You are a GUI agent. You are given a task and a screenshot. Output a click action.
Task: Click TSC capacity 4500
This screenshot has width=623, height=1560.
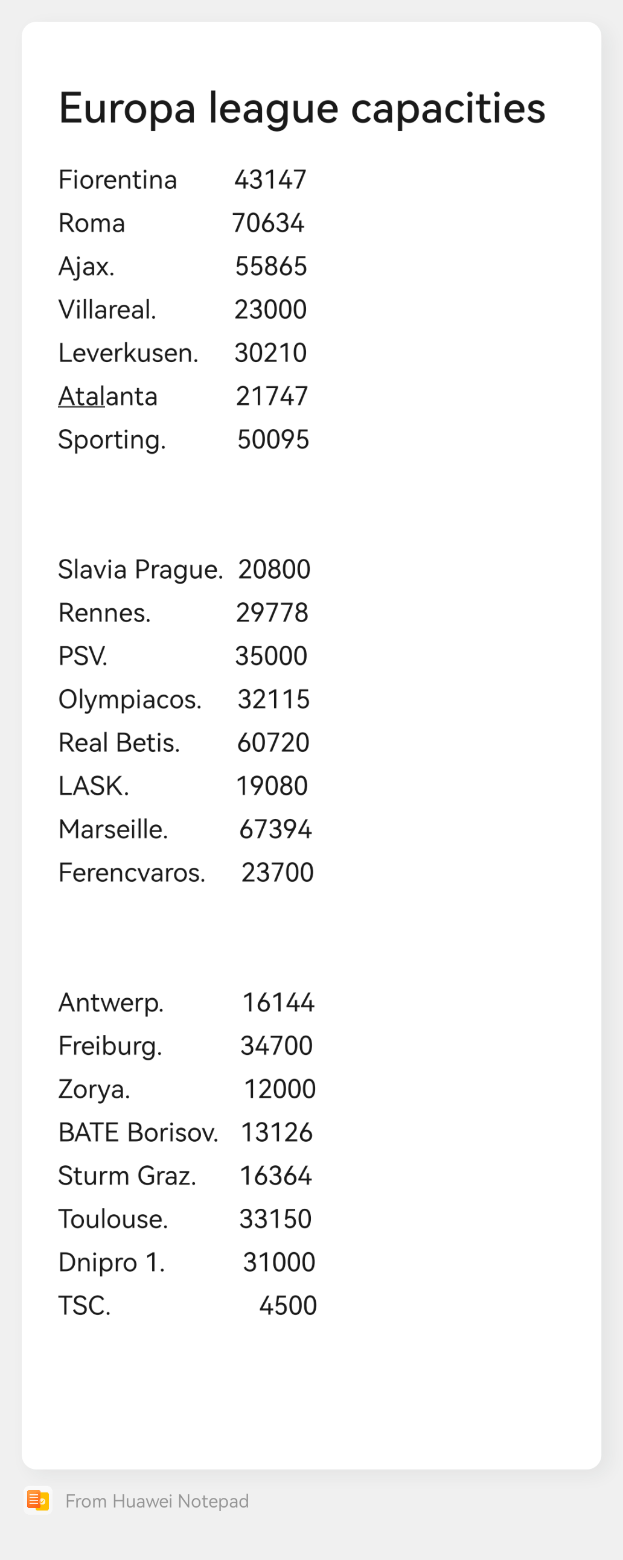click(x=288, y=1306)
